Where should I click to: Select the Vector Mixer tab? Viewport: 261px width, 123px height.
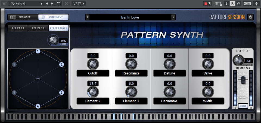(58, 28)
